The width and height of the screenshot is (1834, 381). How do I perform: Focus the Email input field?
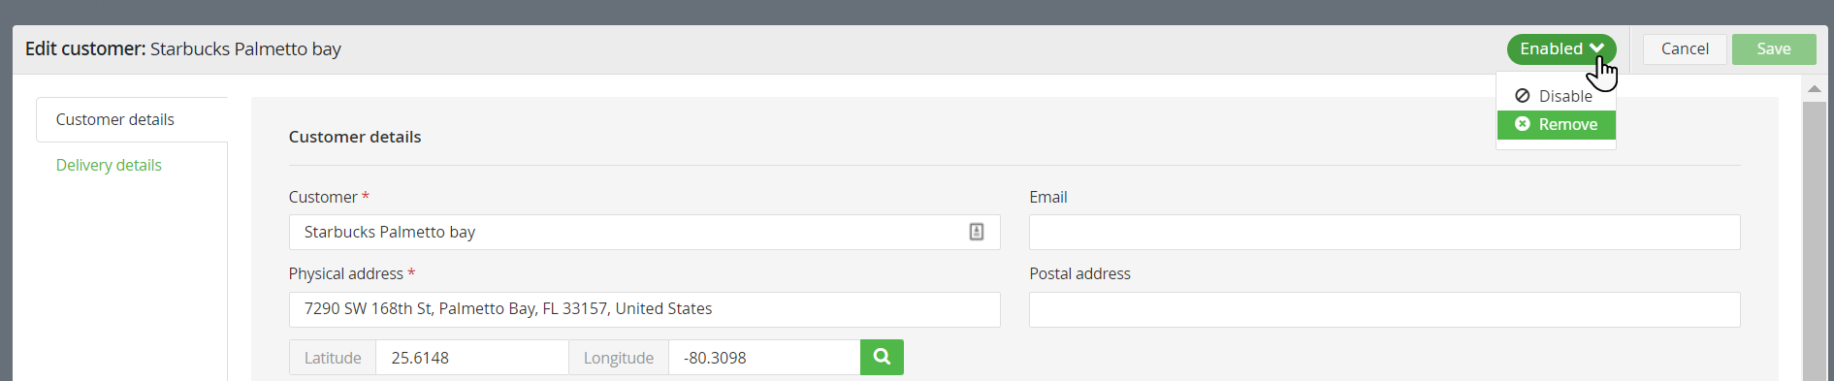click(1384, 232)
